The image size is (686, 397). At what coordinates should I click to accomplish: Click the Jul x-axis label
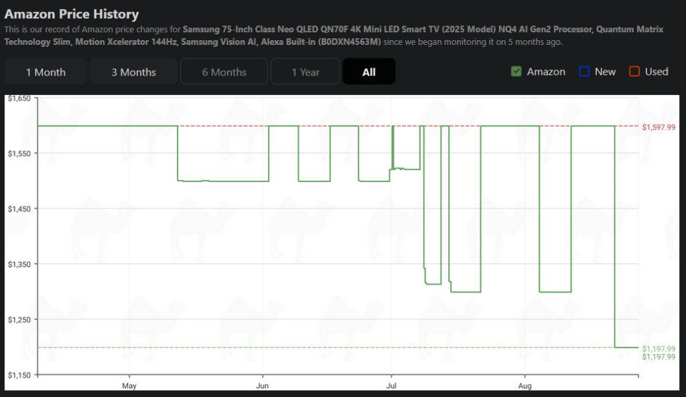(391, 386)
